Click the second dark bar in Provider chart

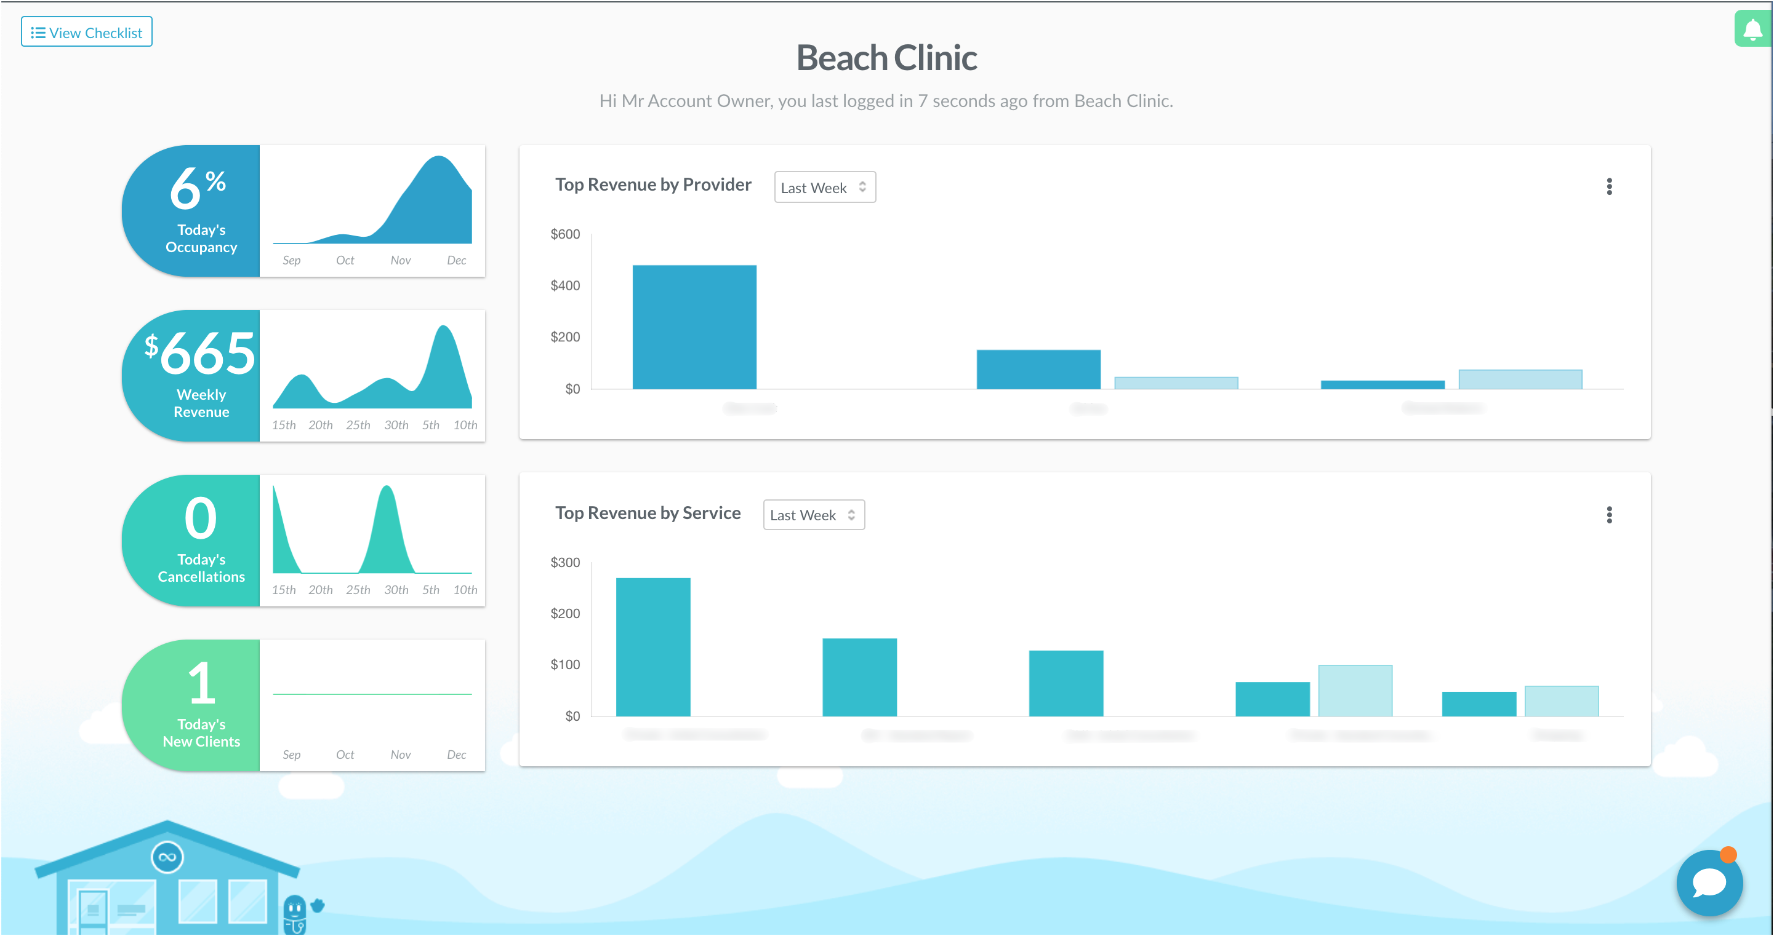1038,370
